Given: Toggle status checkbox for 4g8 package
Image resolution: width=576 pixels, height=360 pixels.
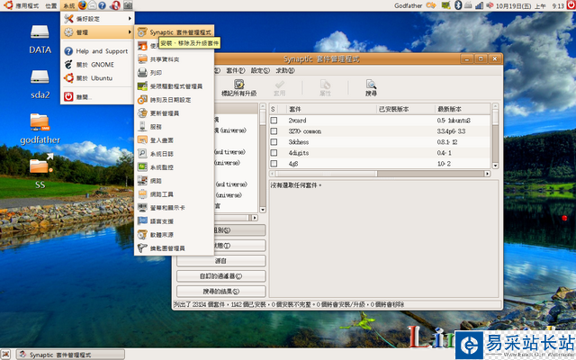Looking at the screenshot, I should [x=274, y=164].
